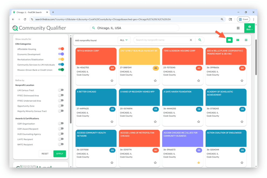Open browser three-dot menu

pyautogui.click(x=254, y=19)
